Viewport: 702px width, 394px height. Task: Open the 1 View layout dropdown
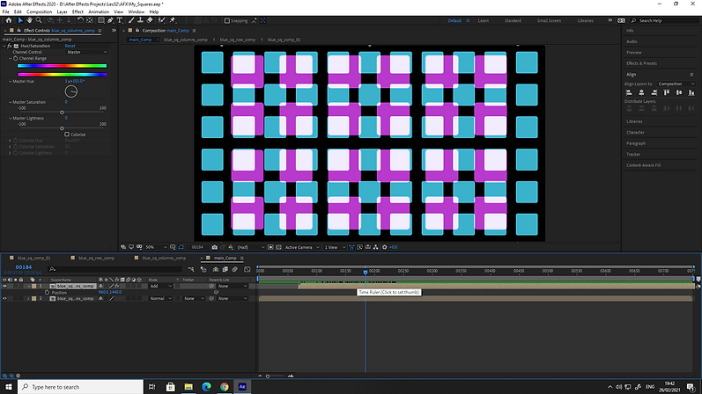pyautogui.click(x=335, y=247)
